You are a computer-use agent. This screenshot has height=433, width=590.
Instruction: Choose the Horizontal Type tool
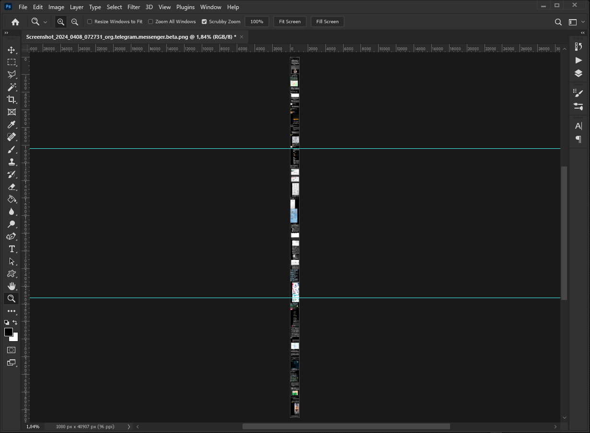coord(12,249)
